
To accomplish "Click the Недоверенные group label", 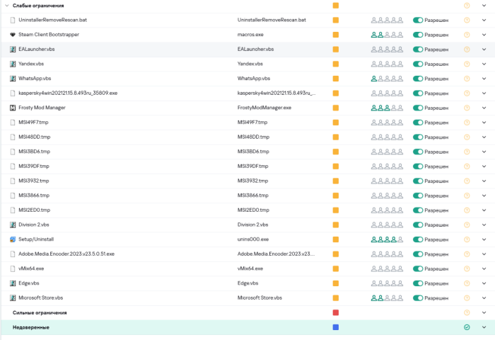I will [31, 327].
